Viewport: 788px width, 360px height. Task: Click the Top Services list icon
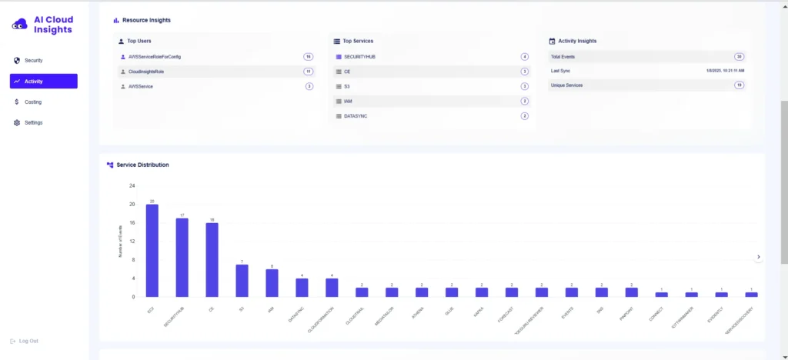click(x=337, y=42)
